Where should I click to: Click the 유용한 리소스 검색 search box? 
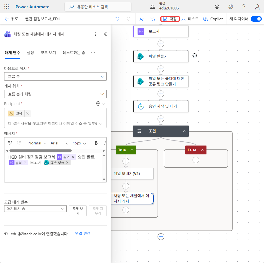[x=98, y=7]
